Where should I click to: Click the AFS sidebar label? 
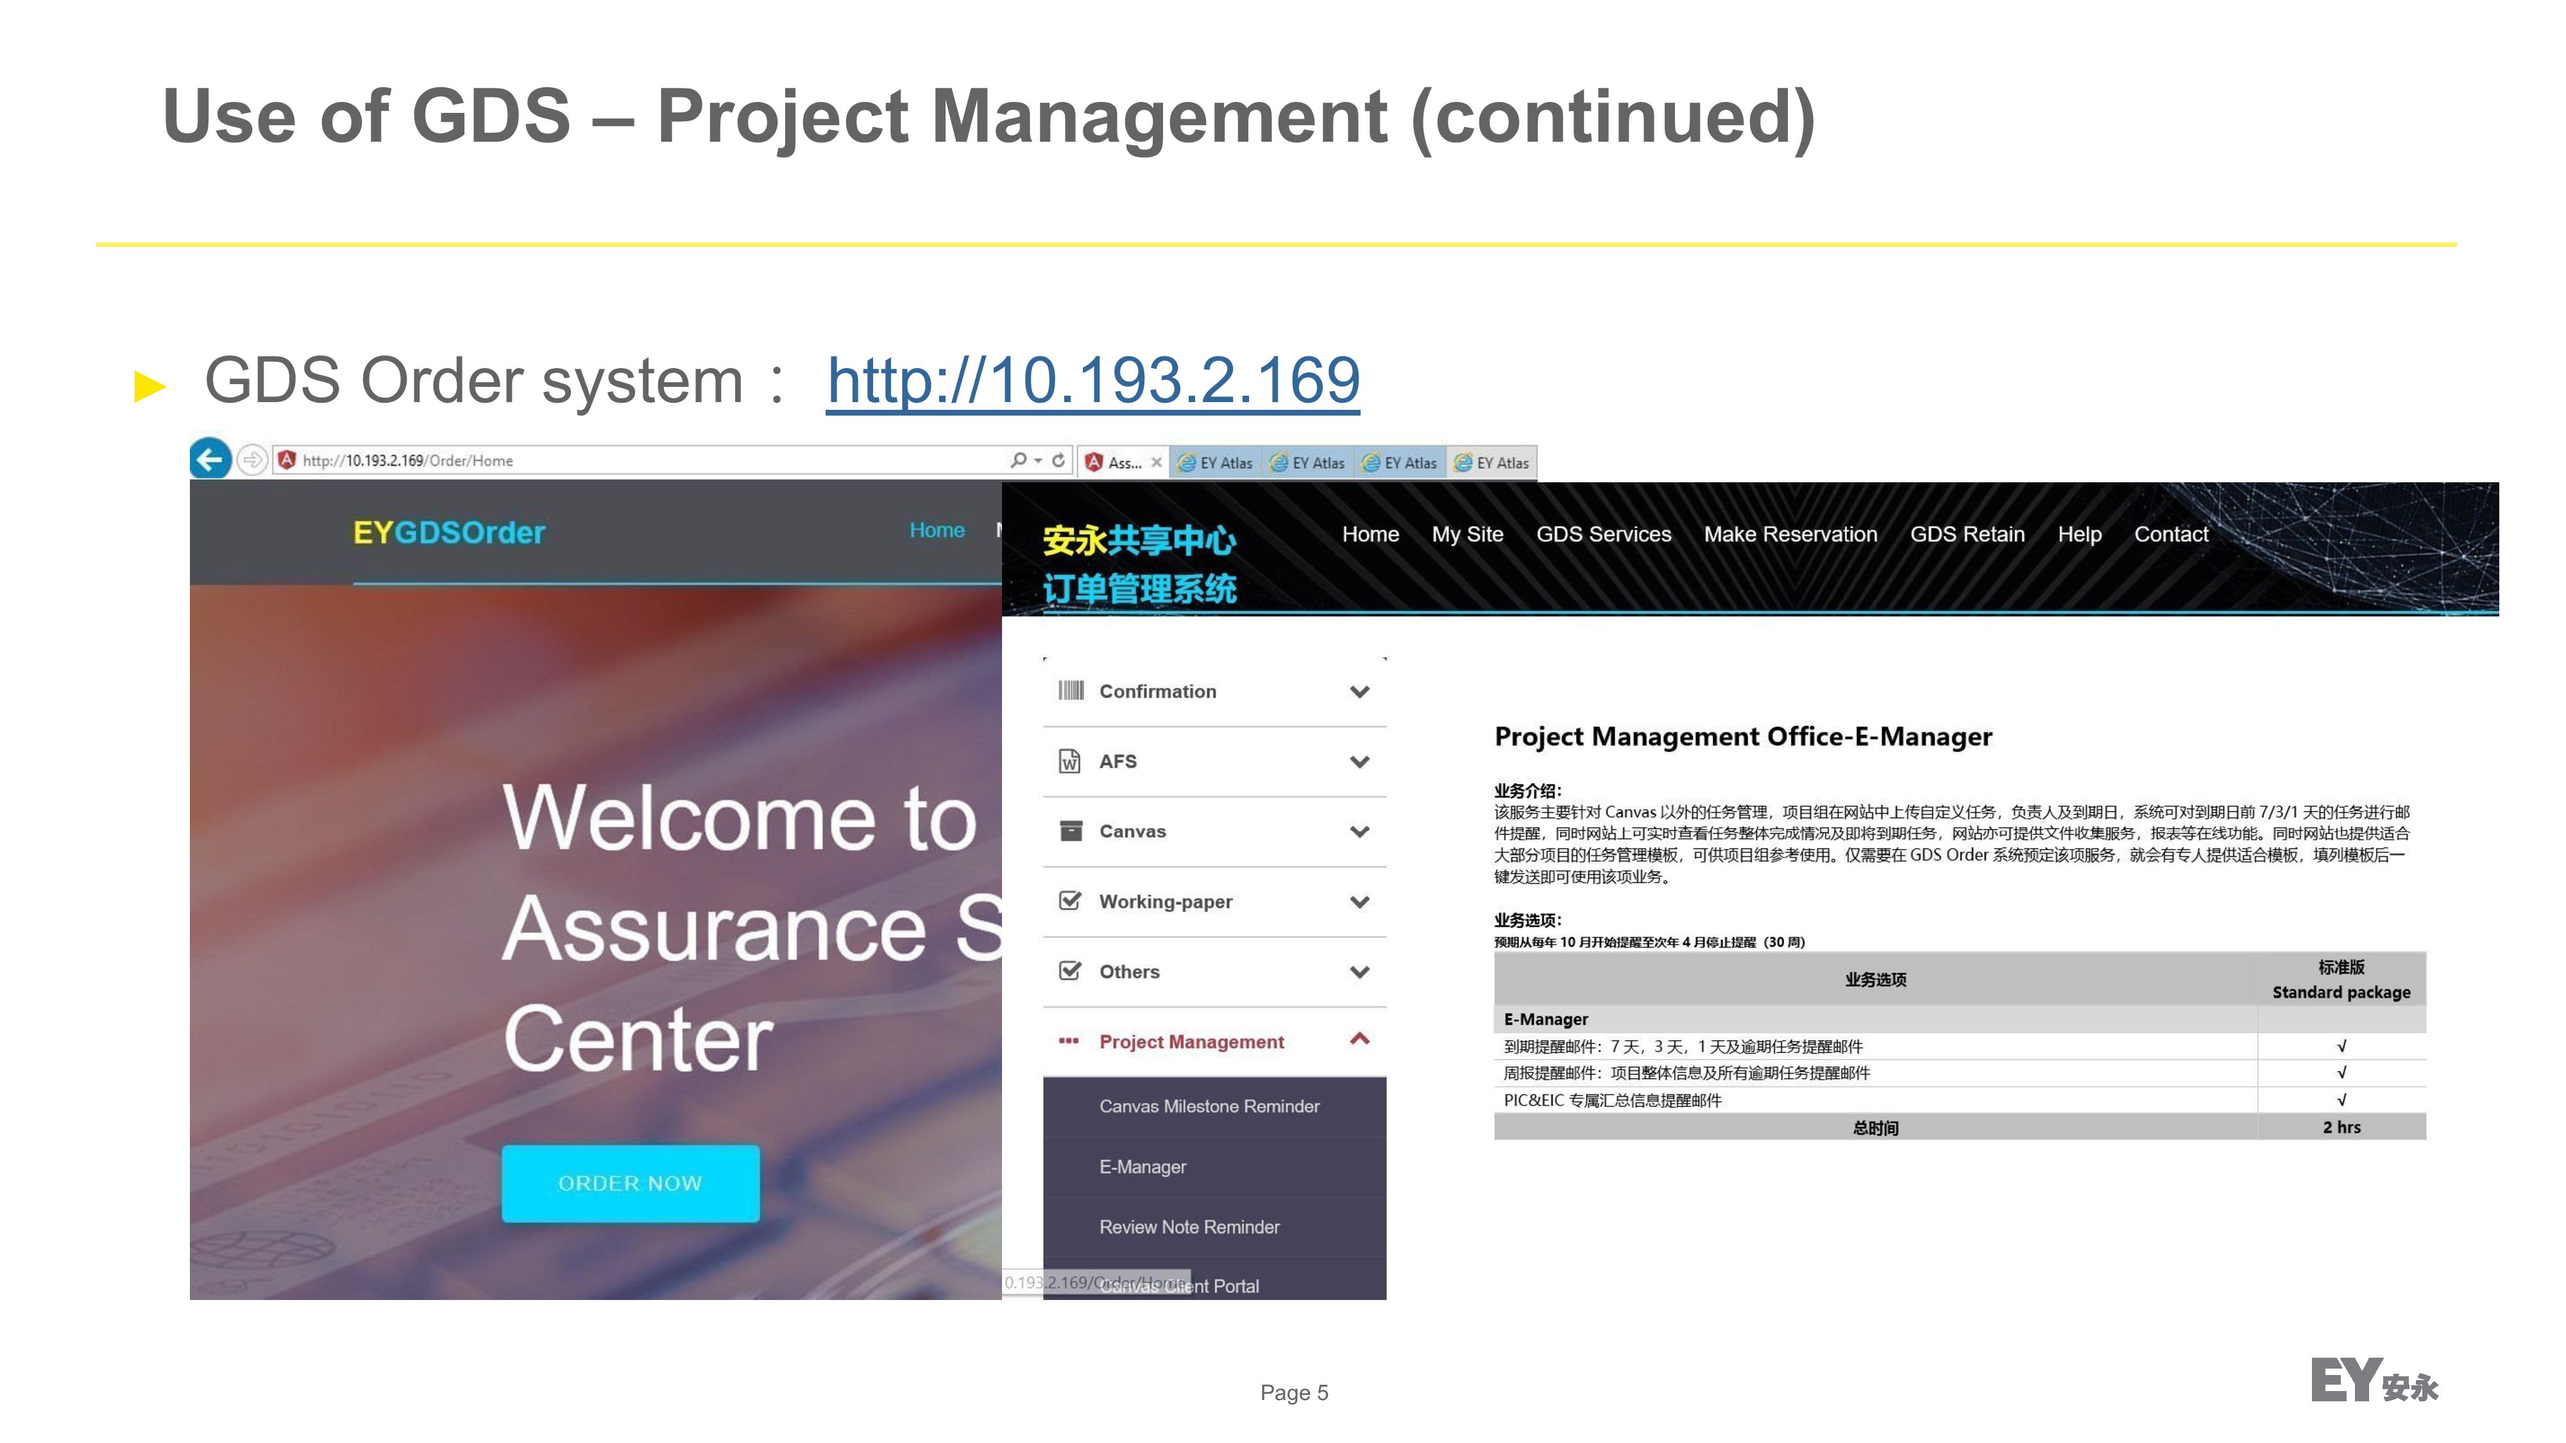[x=1117, y=761]
